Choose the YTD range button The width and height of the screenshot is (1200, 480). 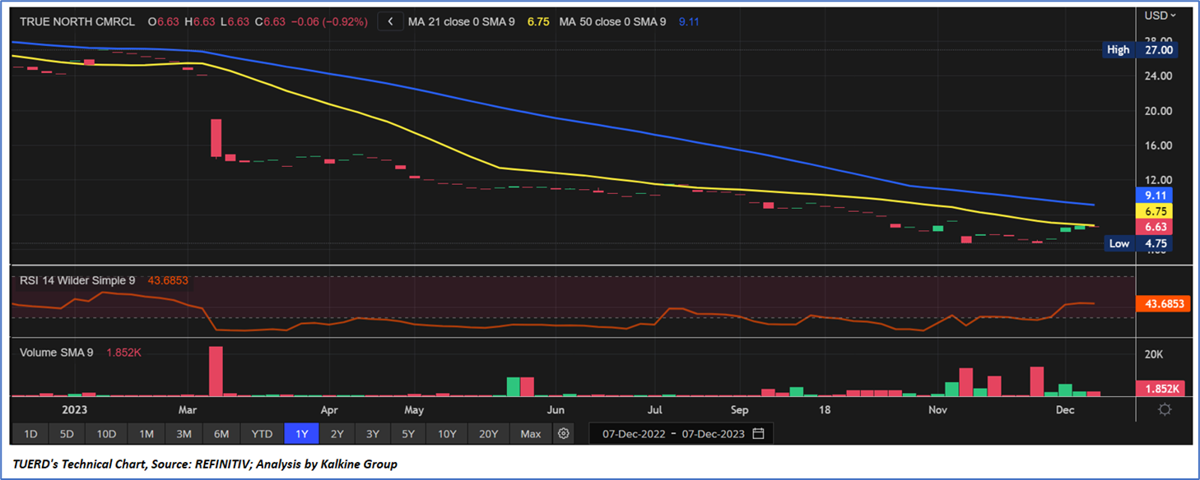click(x=262, y=433)
